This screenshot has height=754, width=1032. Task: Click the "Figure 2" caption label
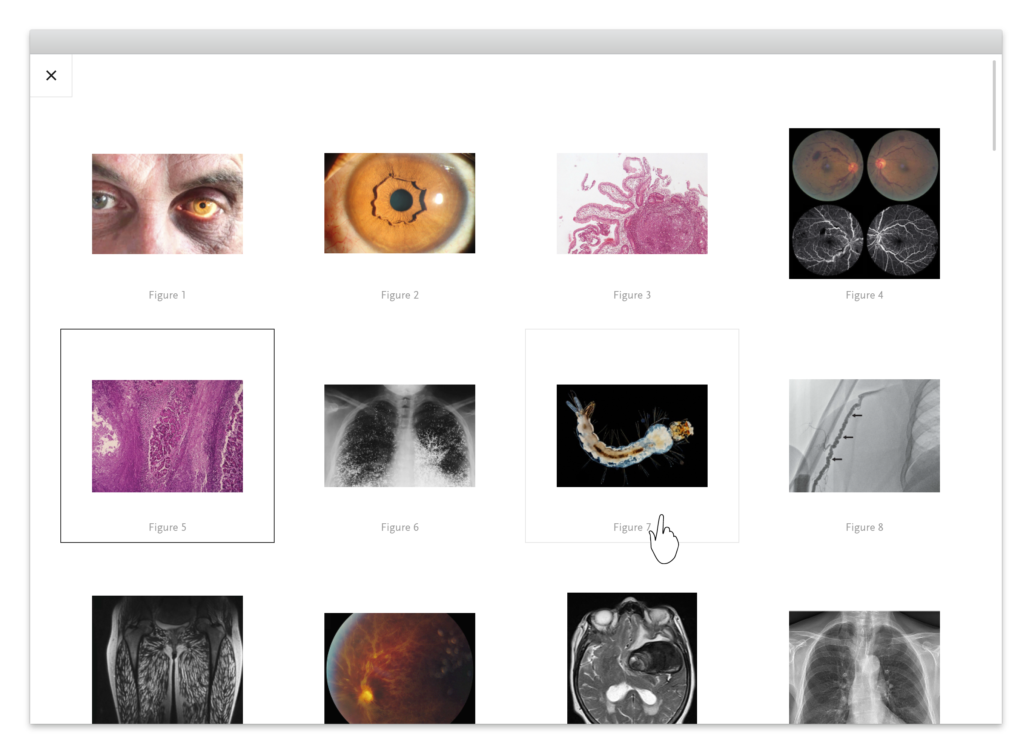pyautogui.click(x=399, y=295)
